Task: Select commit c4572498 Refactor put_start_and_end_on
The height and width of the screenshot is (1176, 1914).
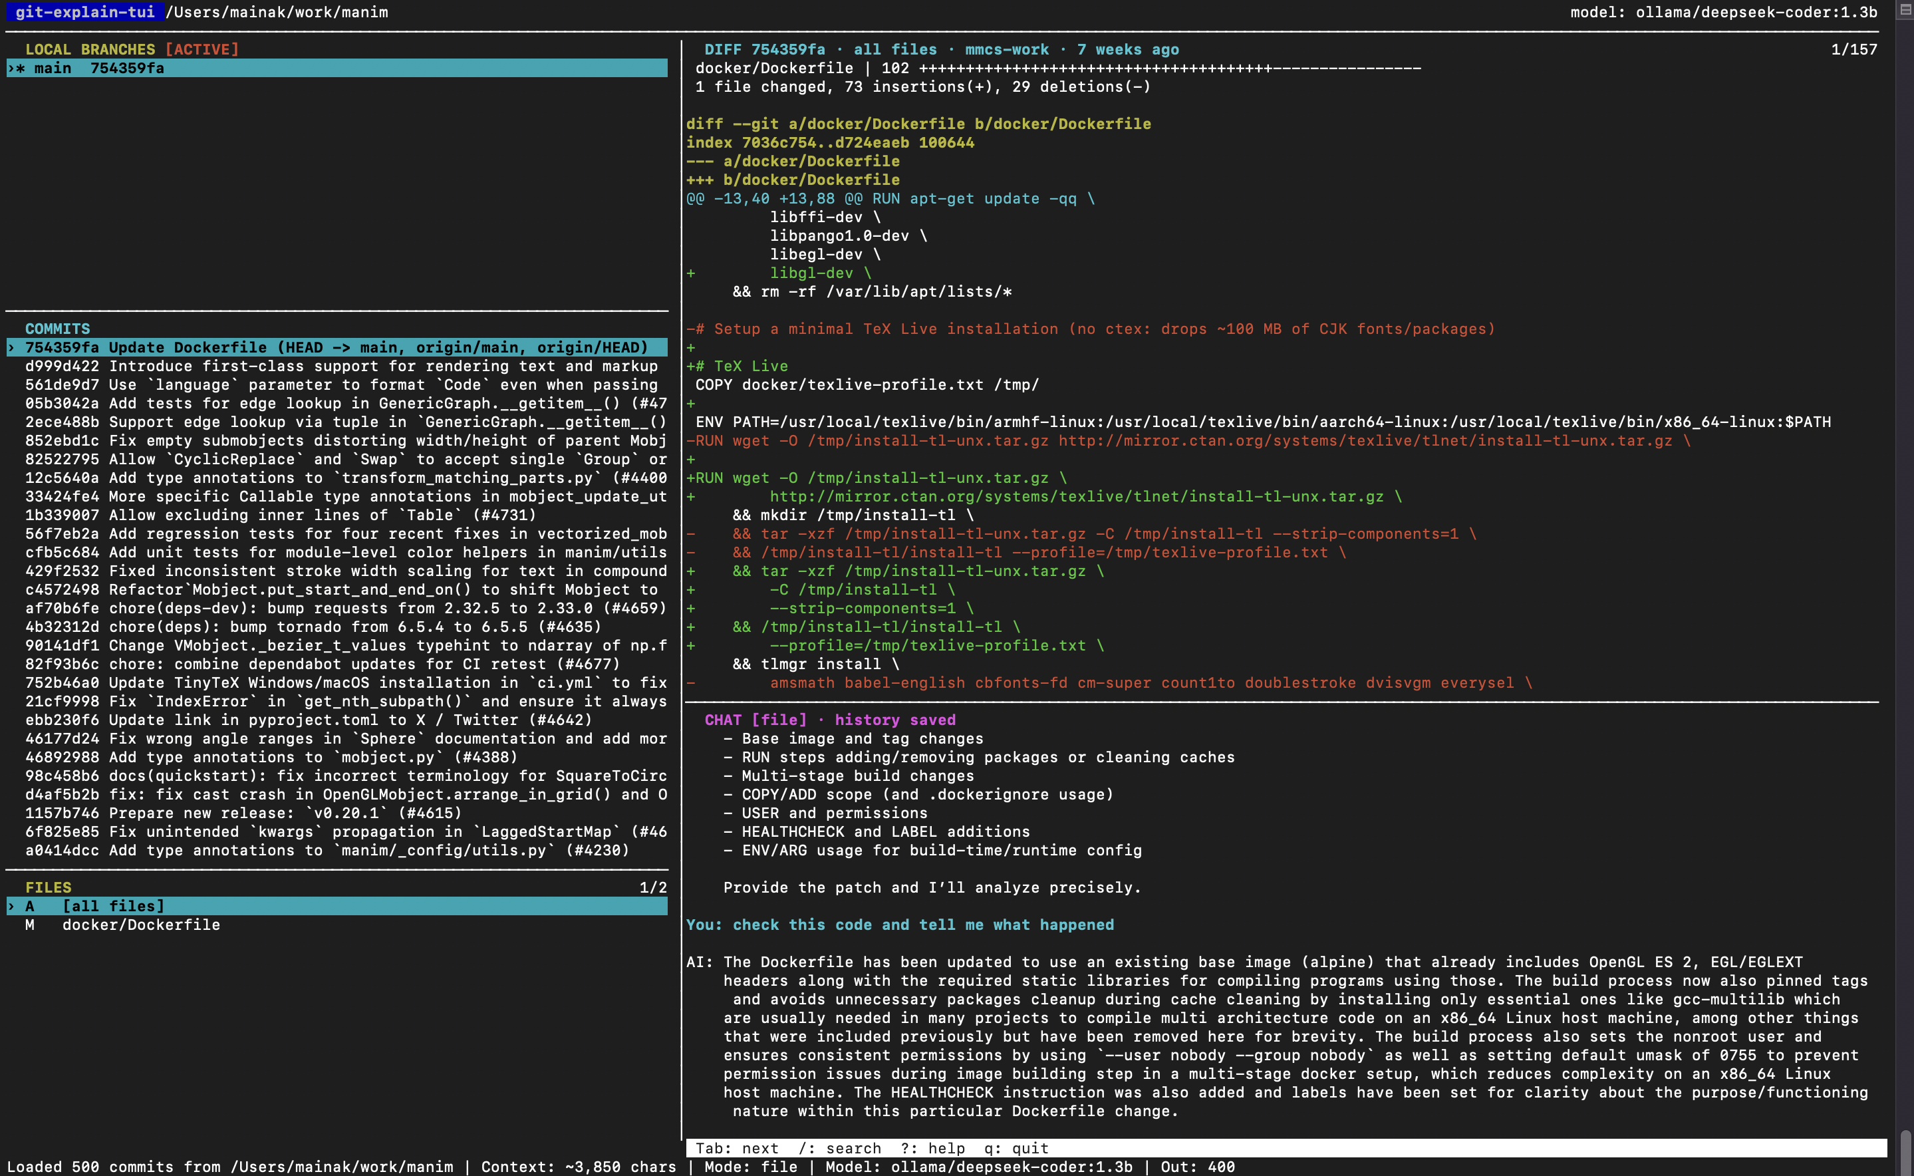Action: click(337, 589)
